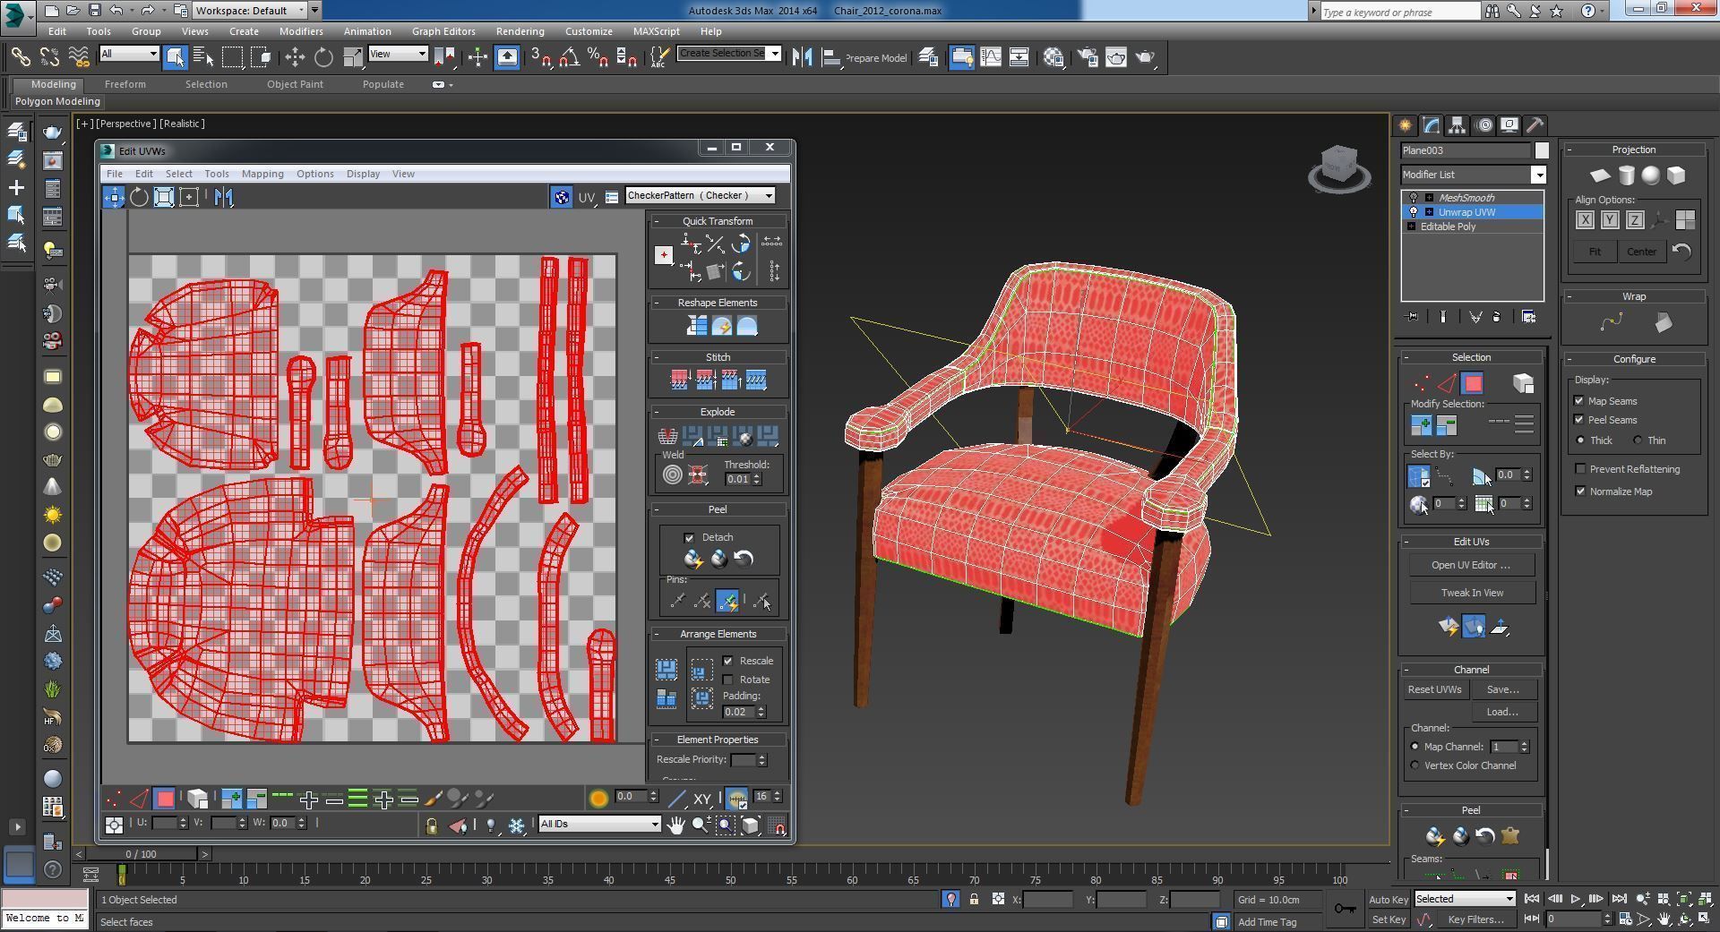Image resolution: width=1720 pixels, height=932 pixels.
Task: Click the object color swatch next to Plane003
Action: click(x=1541, y=150)
